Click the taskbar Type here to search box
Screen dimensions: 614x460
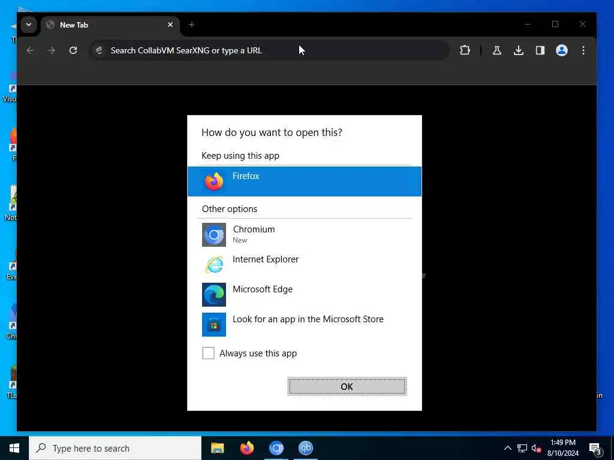[115, 448]
